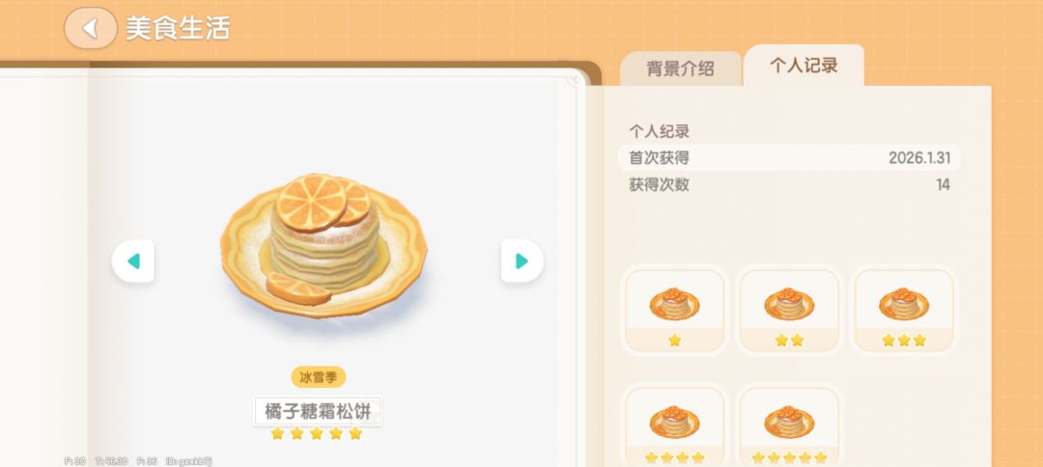Click the five-star rating under dish name
1043x467 pixels.
(317, 434)
